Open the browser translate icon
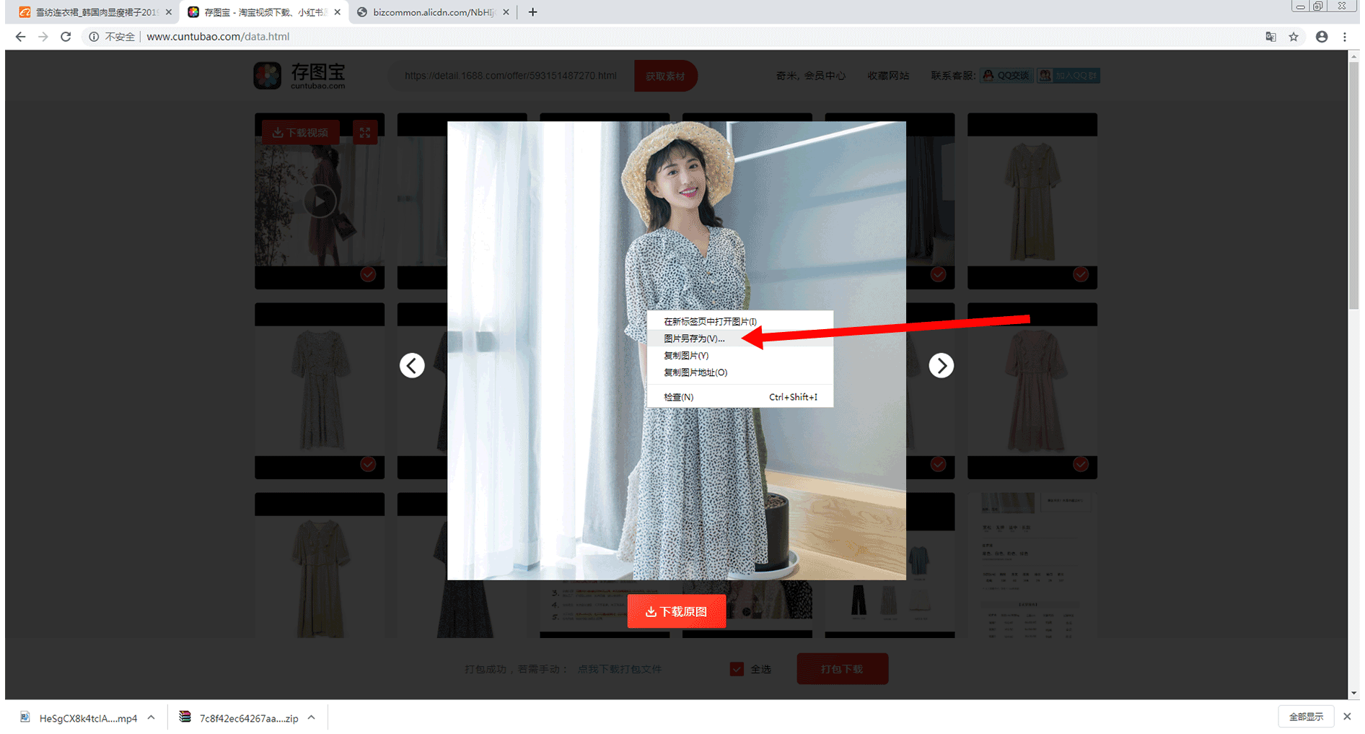This screenshot has height=734, width=1365. pyautogui.click(x=1270, y=37)
